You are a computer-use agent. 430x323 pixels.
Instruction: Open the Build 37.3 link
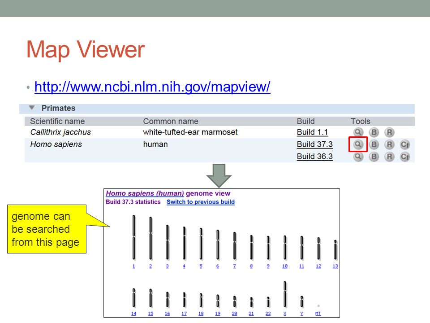coord(314,144)
